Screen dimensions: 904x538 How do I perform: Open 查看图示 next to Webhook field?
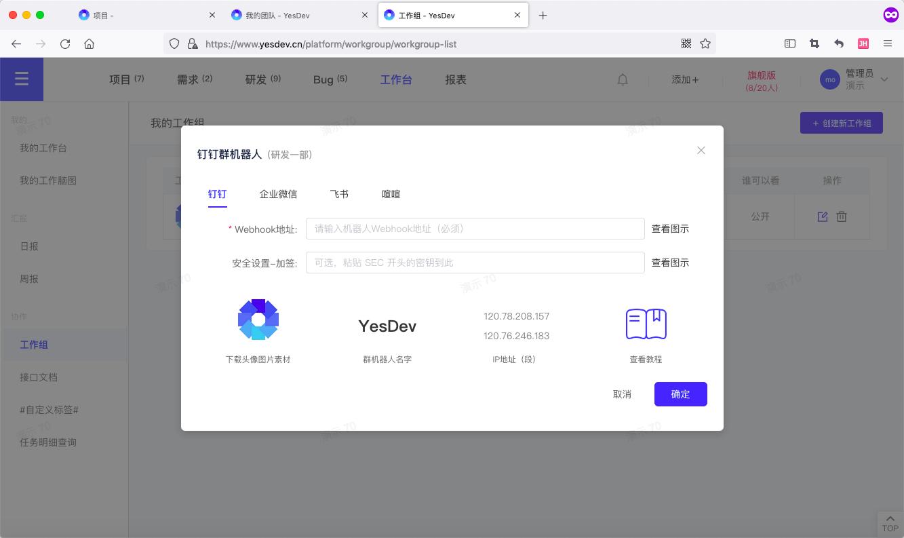(670, 229)
